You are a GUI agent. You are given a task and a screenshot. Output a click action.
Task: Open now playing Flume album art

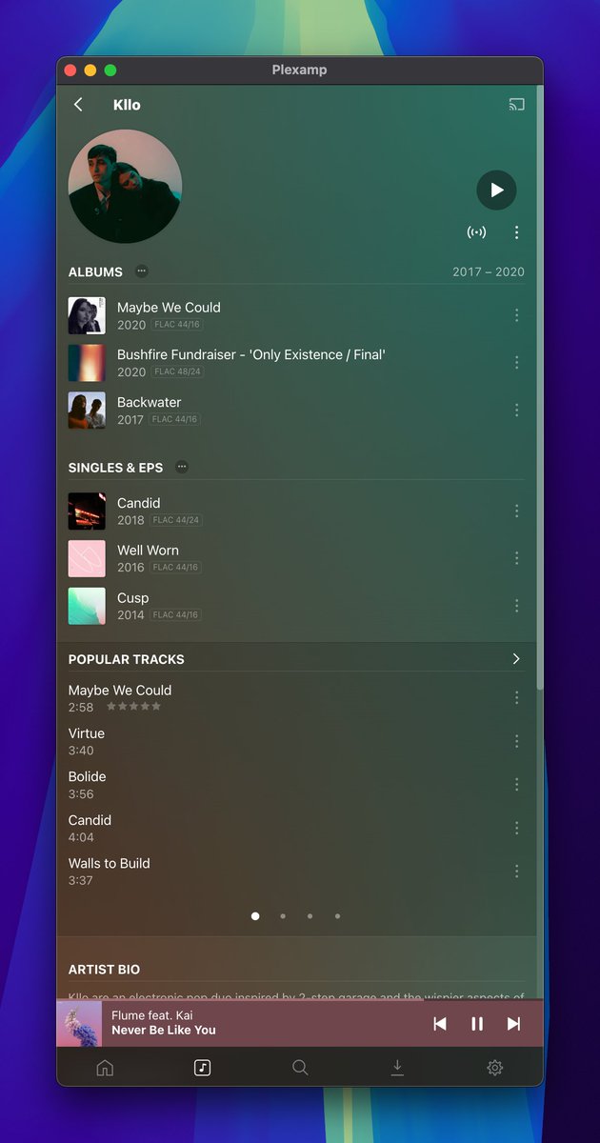coord(80,1024)
